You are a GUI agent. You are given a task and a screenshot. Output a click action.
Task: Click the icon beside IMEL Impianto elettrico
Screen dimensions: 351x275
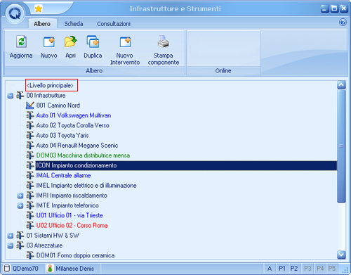click(x=30, y=186)
